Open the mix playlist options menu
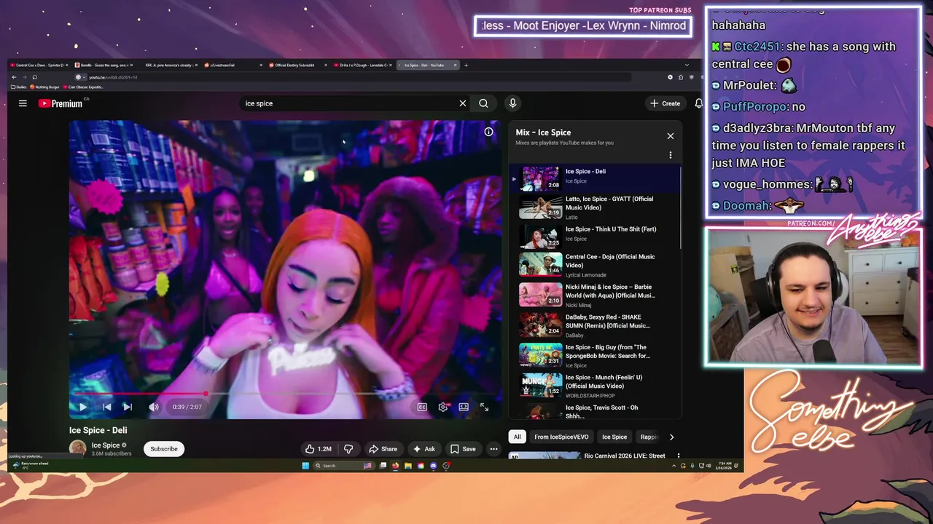The image size is (933, 524). [671, 155]
